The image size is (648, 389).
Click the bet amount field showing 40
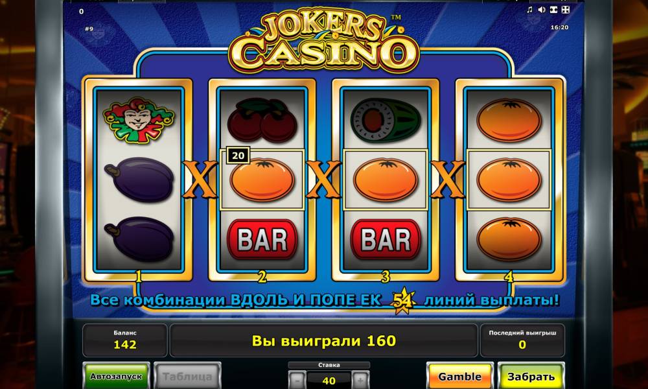329,380
